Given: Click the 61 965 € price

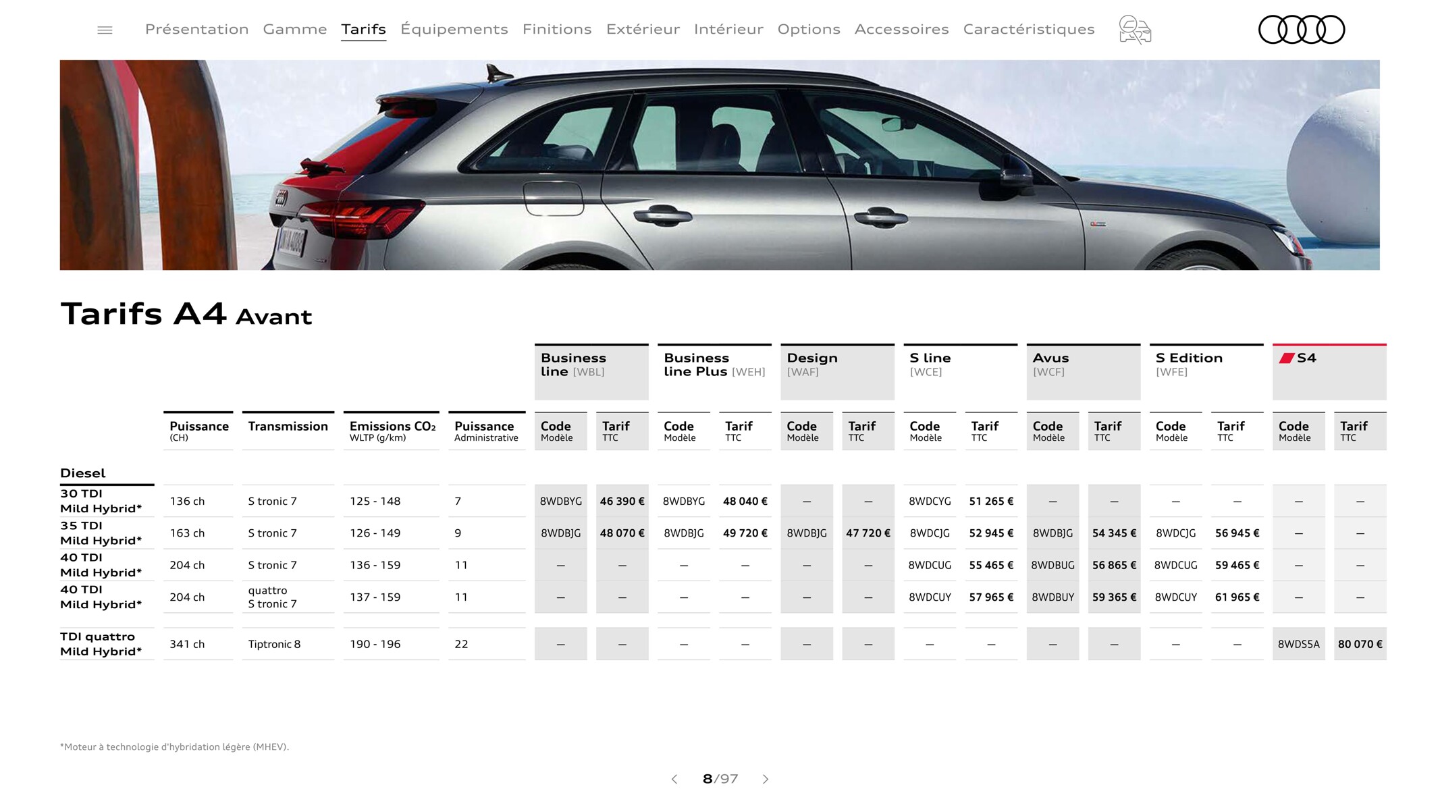Looking at the screenshot, I should tap(1237, 597).
